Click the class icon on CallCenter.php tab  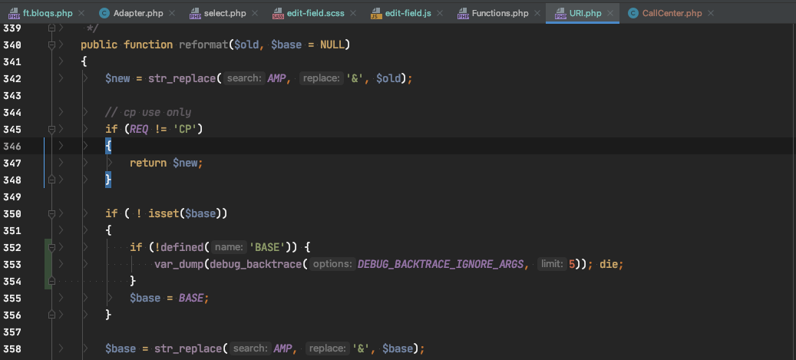pyautogui.click(x=633, y=13)
